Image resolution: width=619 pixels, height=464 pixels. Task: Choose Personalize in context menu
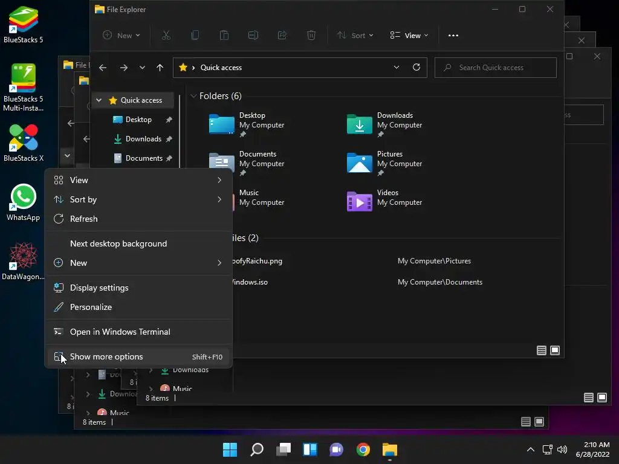click(x=138, y=308)
